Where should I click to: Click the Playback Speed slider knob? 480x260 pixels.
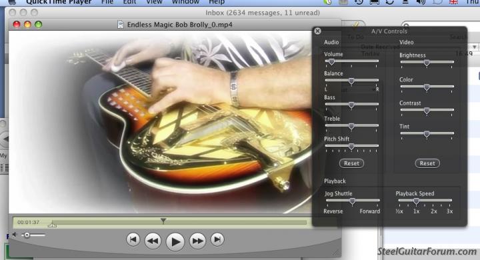[416, 201]
